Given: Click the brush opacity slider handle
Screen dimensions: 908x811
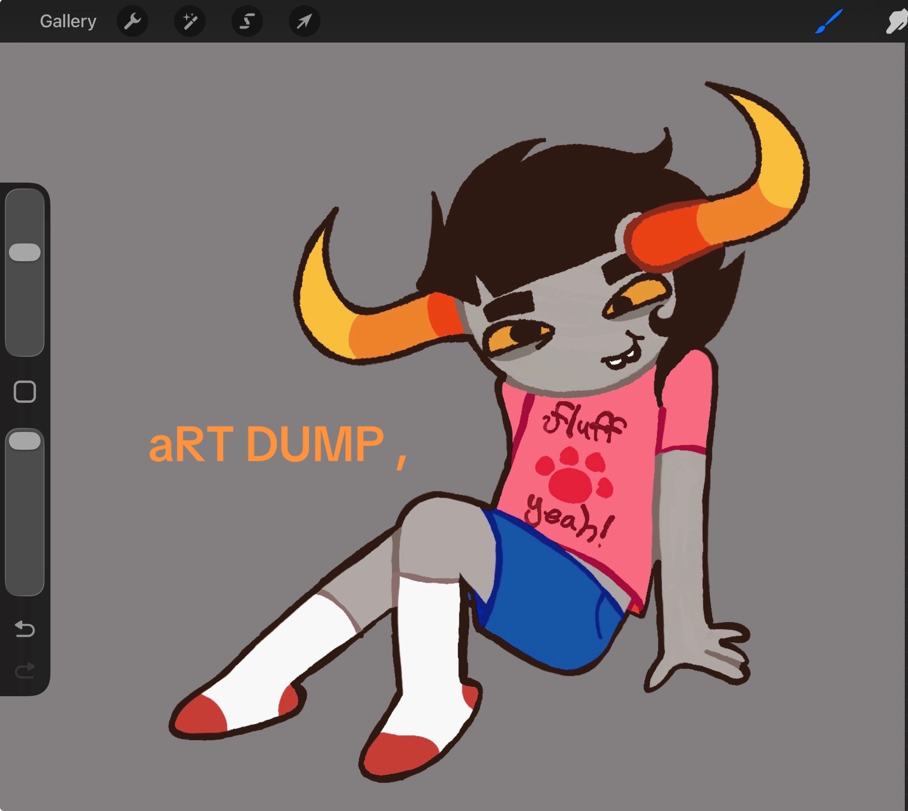Looking at the screenshot, I should point(25,441).
